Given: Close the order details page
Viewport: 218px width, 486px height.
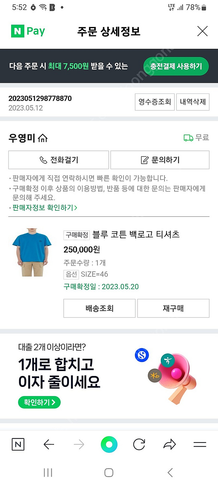Looking at the screenshot, I should click(x=202, y=31).
